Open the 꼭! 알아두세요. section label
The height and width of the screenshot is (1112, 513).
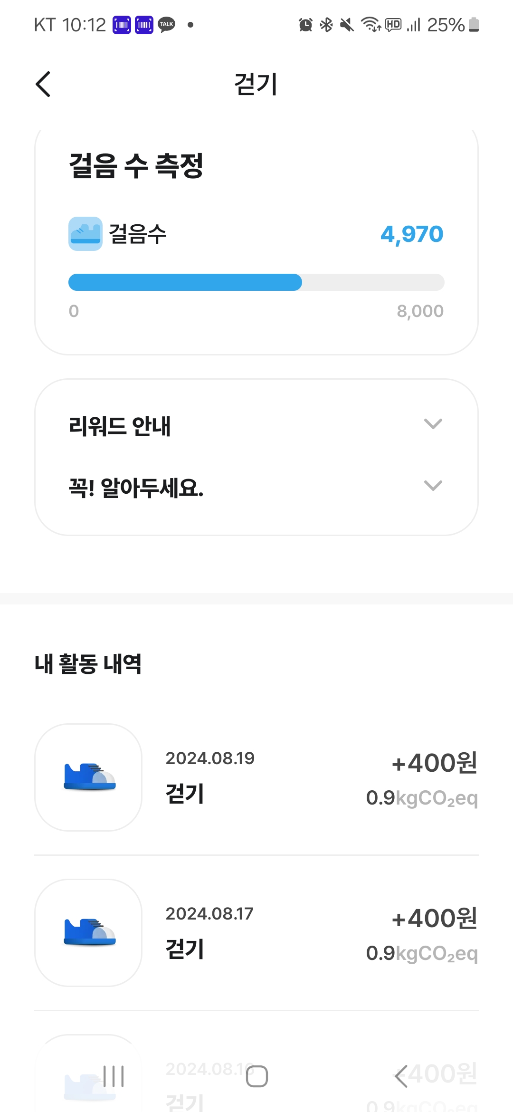point(136,488)
